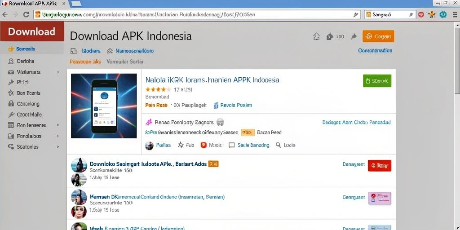Click the Bedagne Aem Citcbn Panoadad link
The width and height of the screenshot is (460, 230).
[356, 122]
